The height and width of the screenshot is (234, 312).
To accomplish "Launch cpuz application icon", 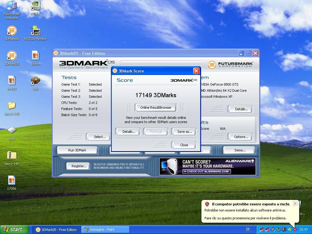I will click(x=12, y=133).
